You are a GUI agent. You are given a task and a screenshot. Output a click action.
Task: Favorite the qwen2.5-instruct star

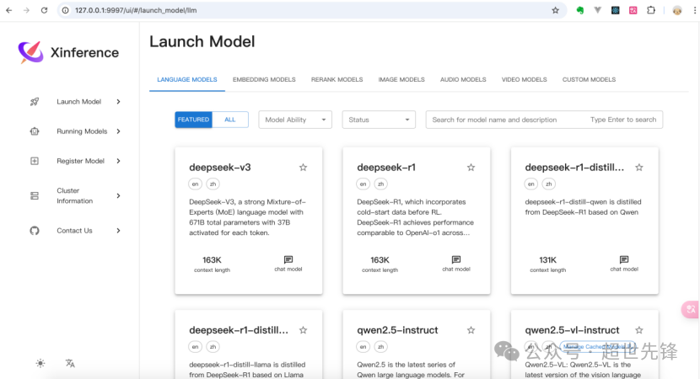coord(471,330)
